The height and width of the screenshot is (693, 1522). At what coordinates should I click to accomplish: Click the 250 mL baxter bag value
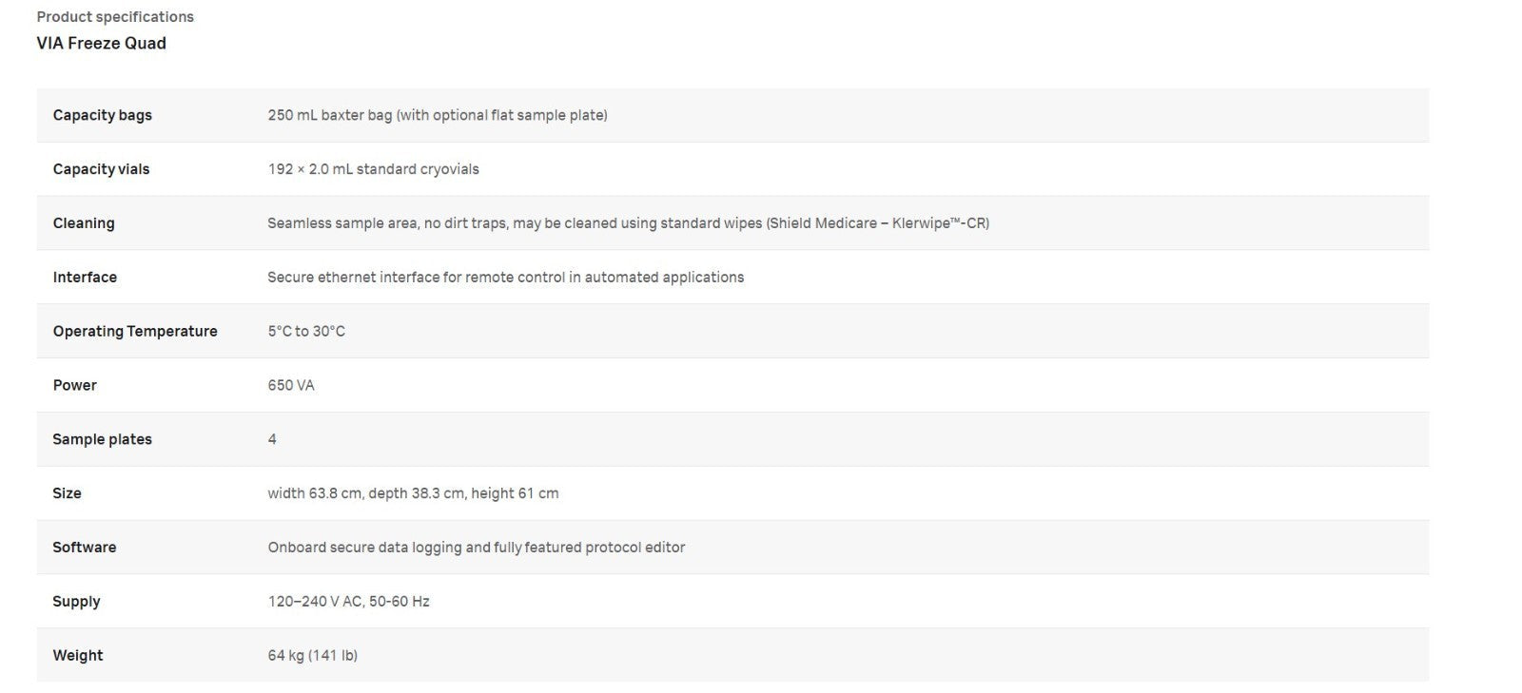437,115
